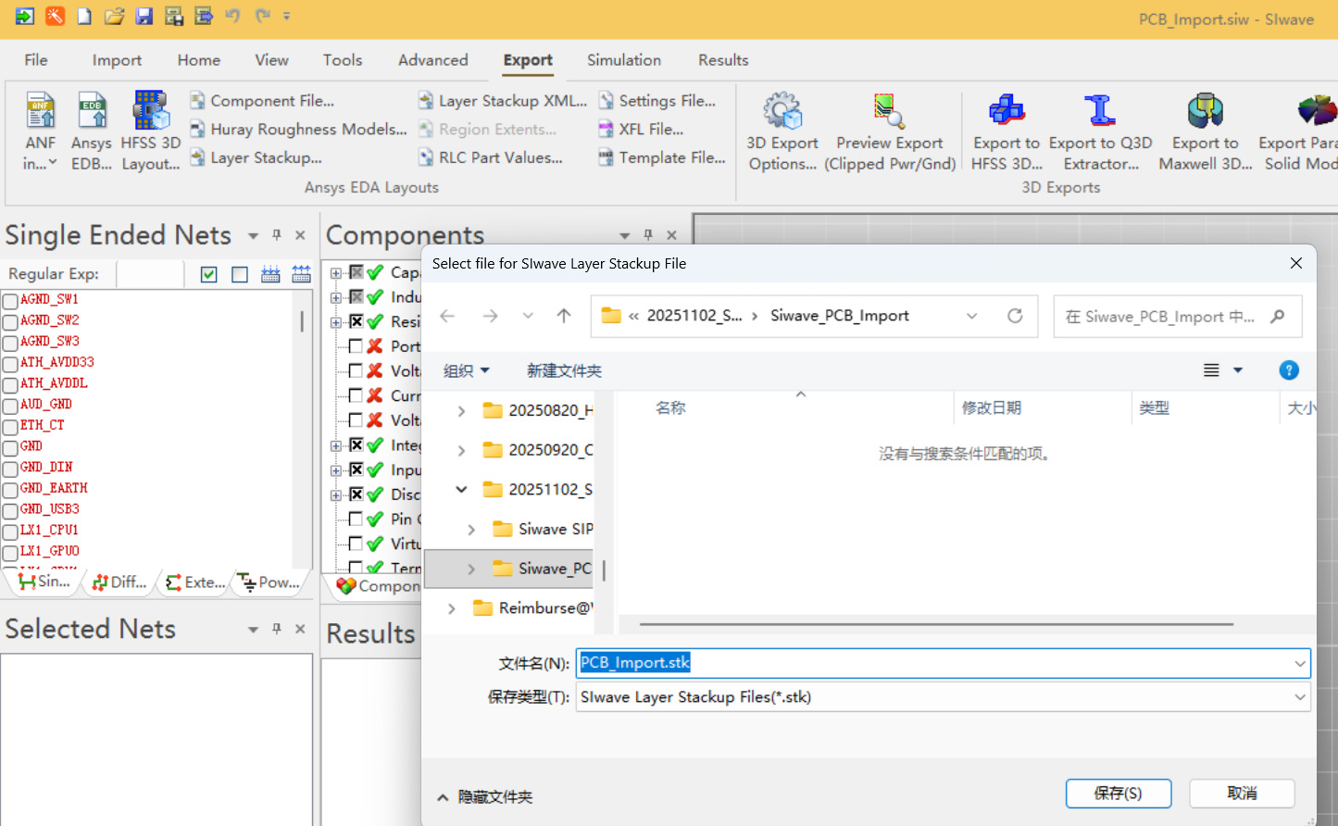Open view options dropdown in dialog

(1238, 370)
